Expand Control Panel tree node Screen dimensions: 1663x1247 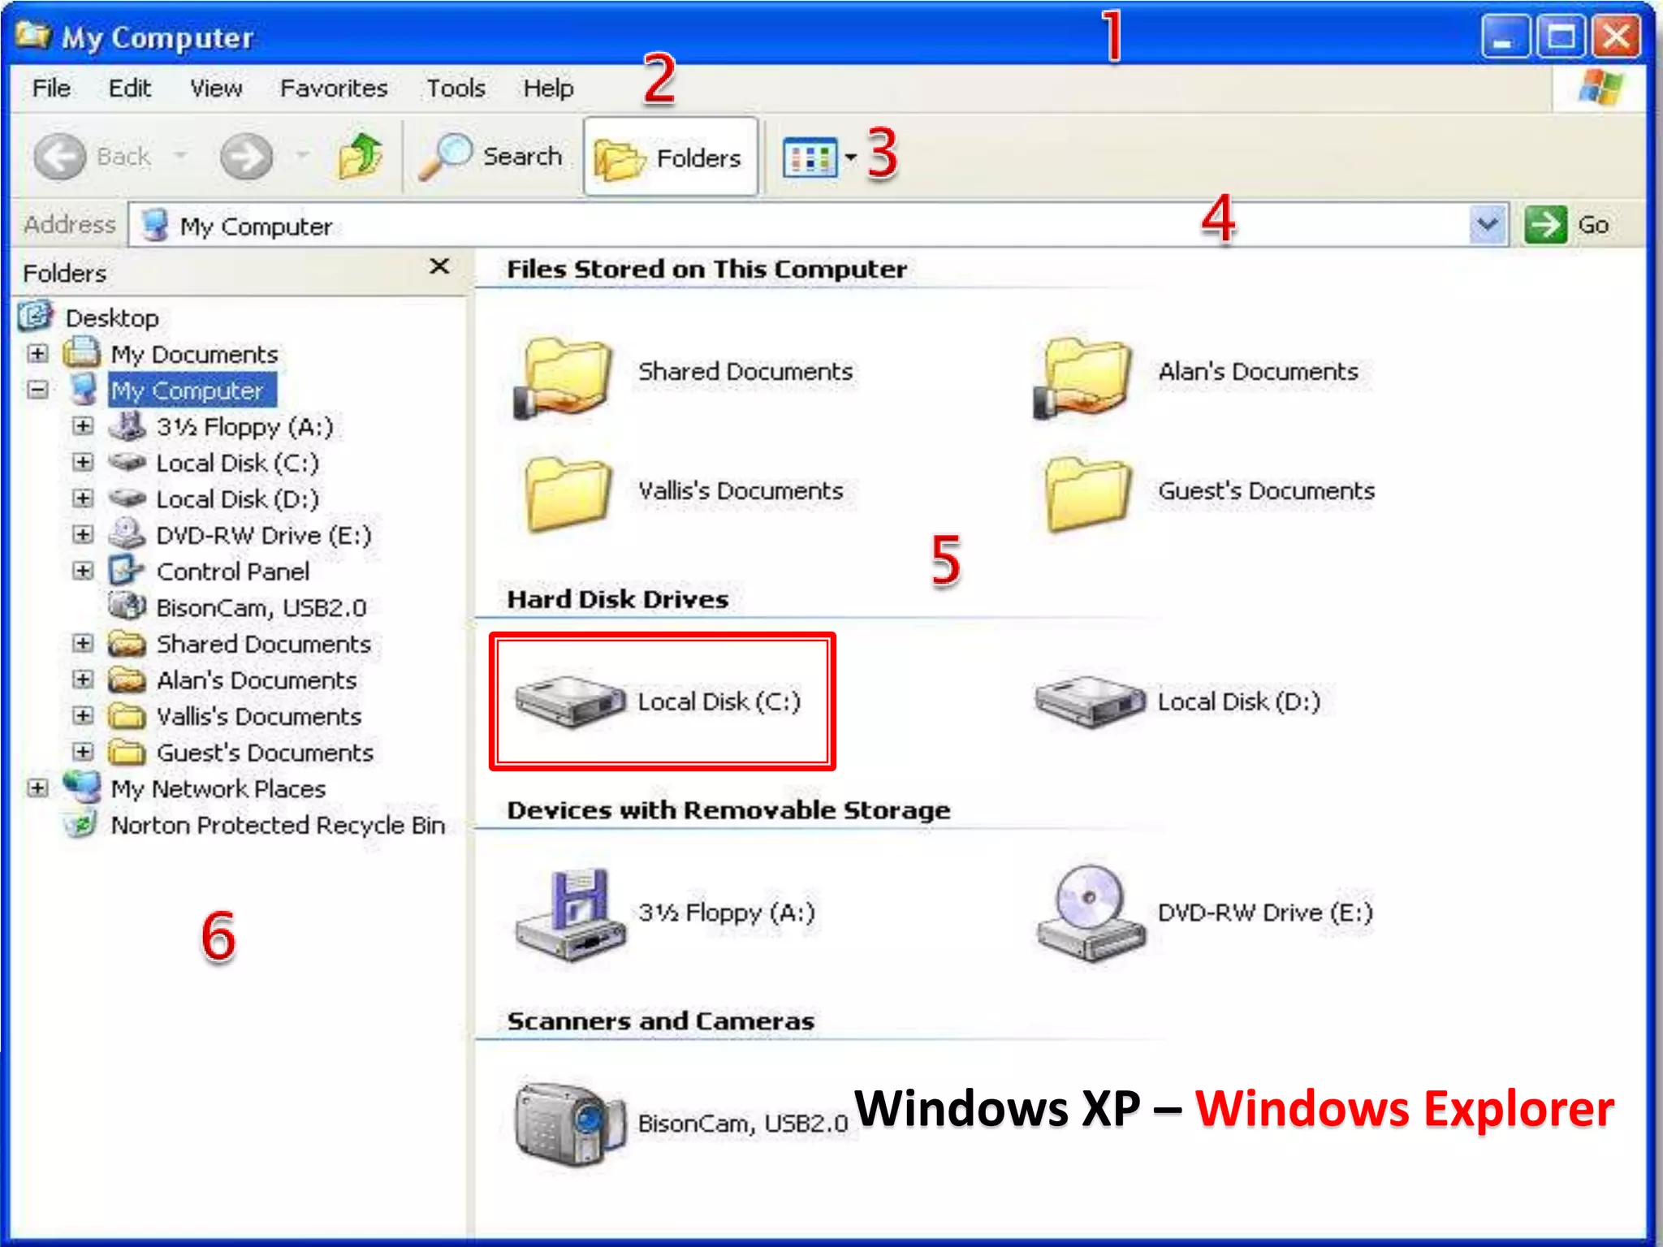tap(83, 571)
